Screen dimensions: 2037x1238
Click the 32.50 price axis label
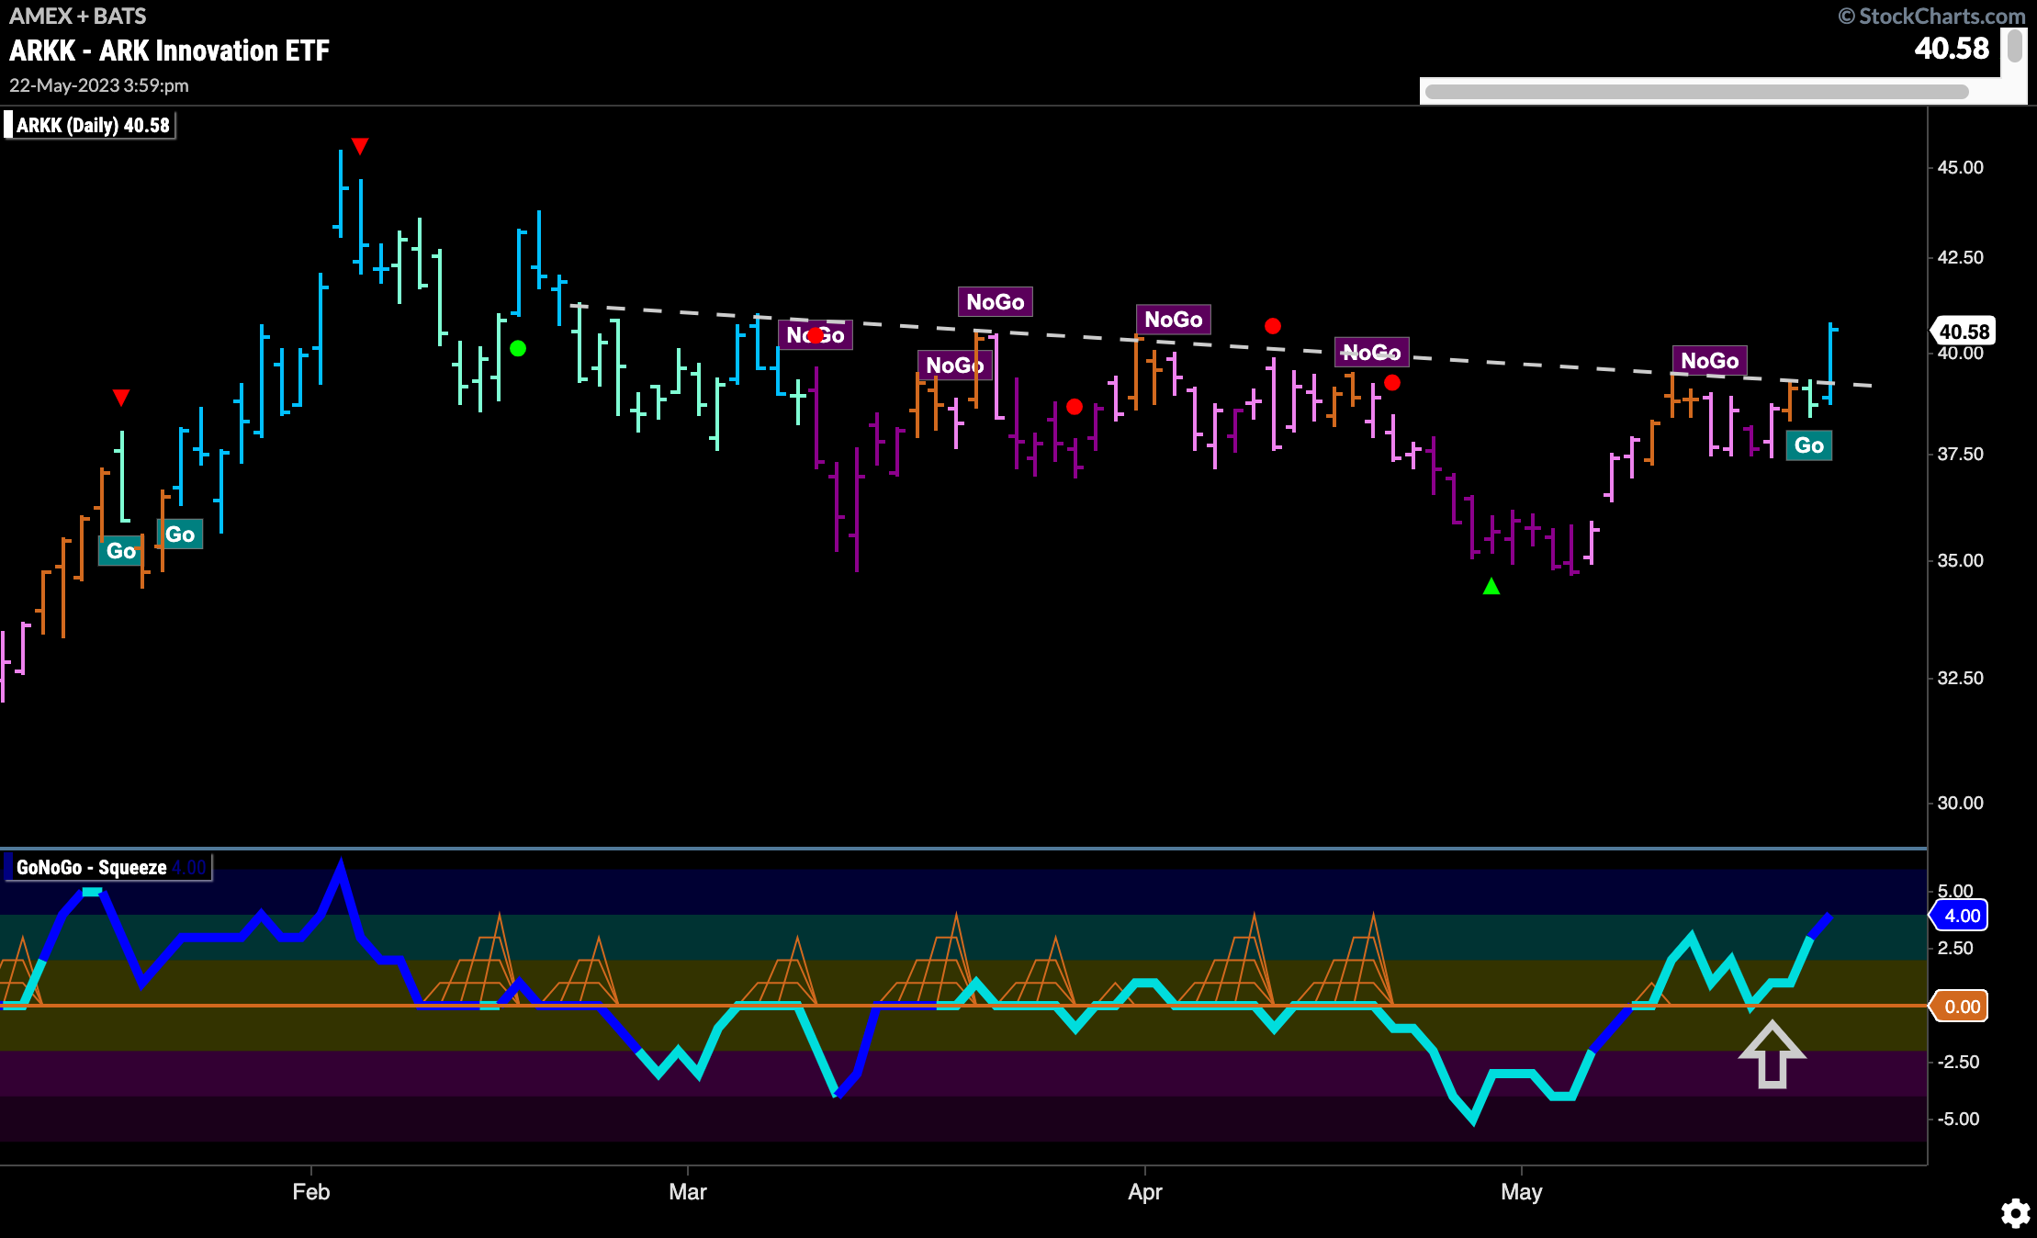click(1961, 678)
